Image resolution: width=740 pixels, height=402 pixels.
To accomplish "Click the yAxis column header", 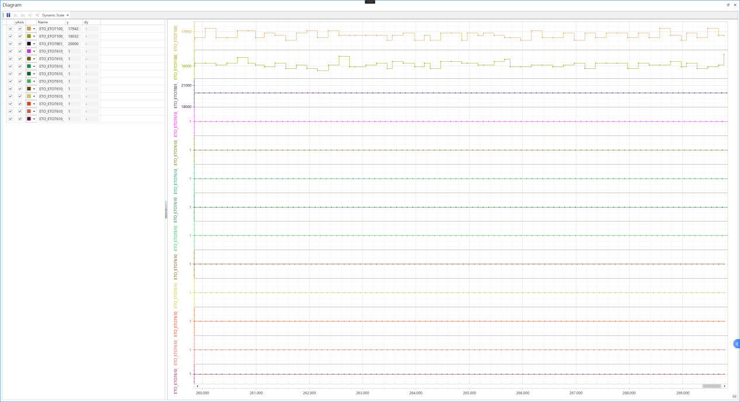I will point(20,22).
